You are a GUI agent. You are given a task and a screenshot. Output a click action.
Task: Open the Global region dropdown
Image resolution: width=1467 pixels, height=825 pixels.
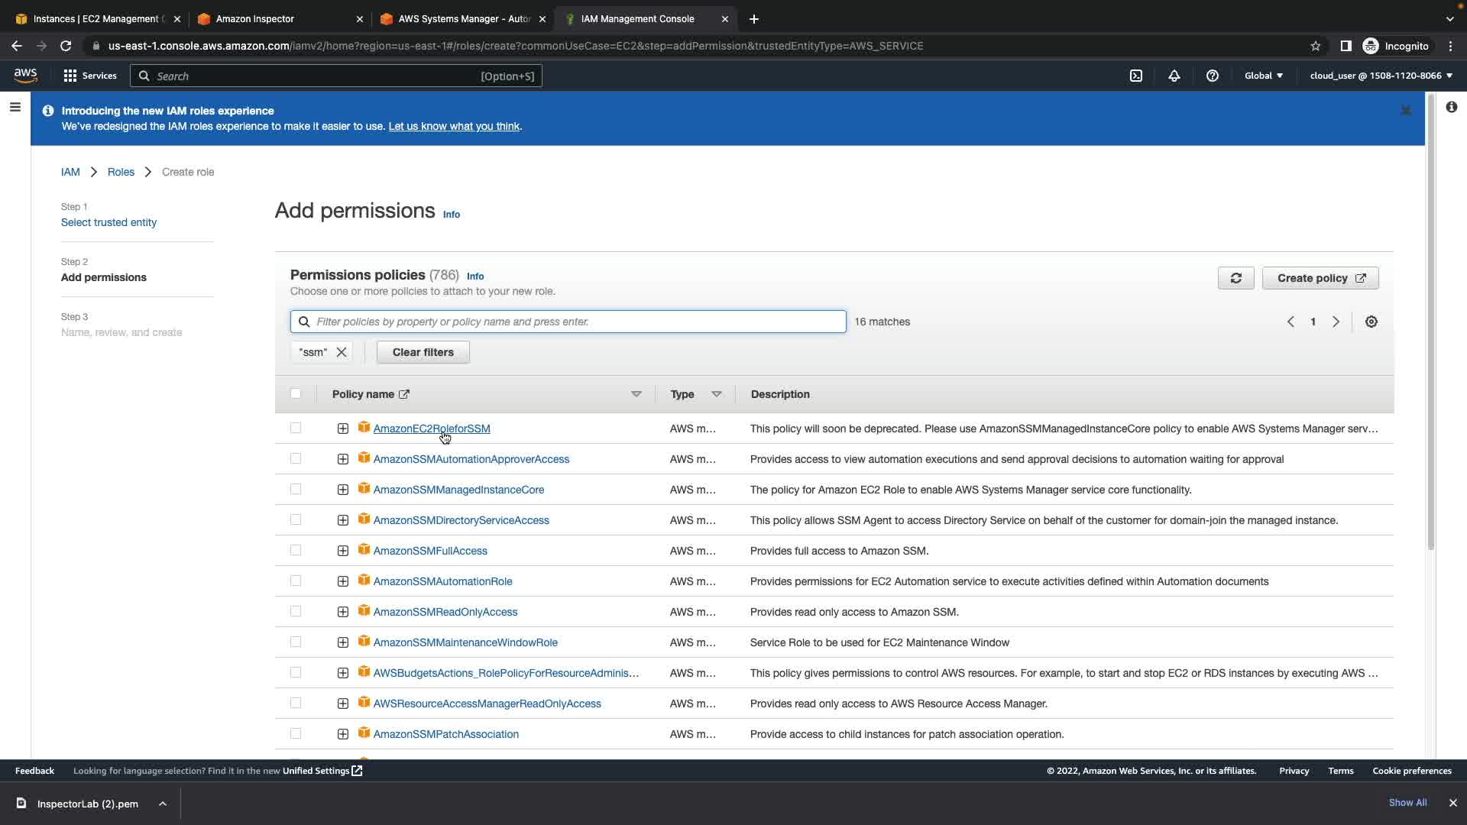1264,76
